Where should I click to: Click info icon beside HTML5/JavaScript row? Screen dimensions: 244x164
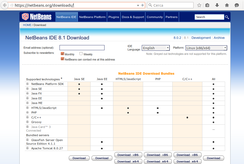click(x=27, y=107)
